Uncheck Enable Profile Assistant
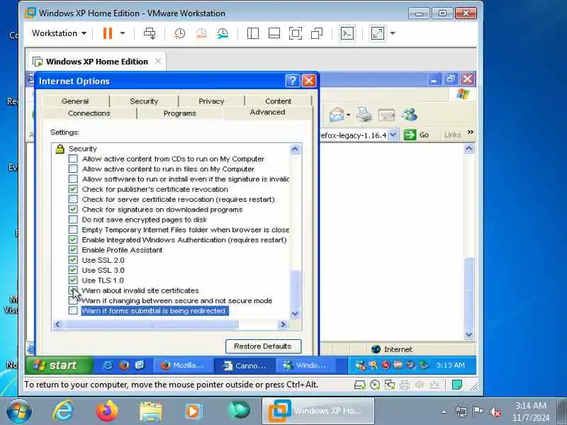 pyautogui.click(x=73, y=250)
